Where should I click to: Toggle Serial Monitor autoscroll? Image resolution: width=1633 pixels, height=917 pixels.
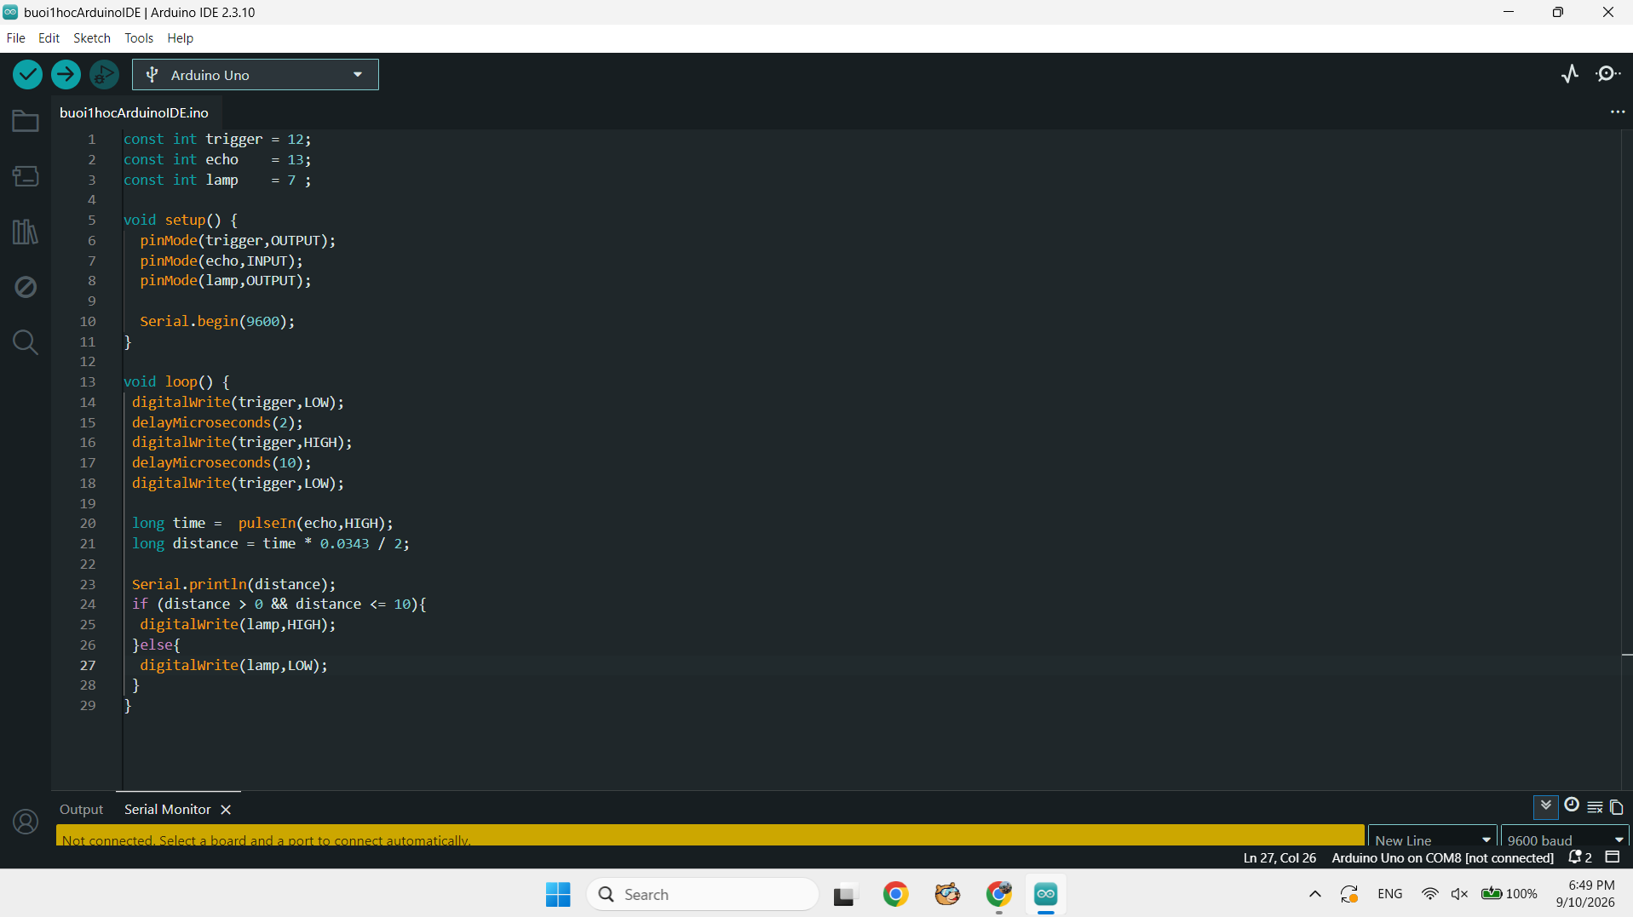coord(1546,805)
